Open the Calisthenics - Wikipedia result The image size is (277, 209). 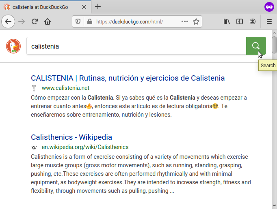71,137
